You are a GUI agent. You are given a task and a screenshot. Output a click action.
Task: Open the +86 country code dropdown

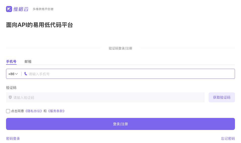coord(13,74)
